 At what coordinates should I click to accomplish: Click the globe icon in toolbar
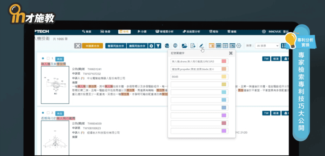[x=175, y=46]
